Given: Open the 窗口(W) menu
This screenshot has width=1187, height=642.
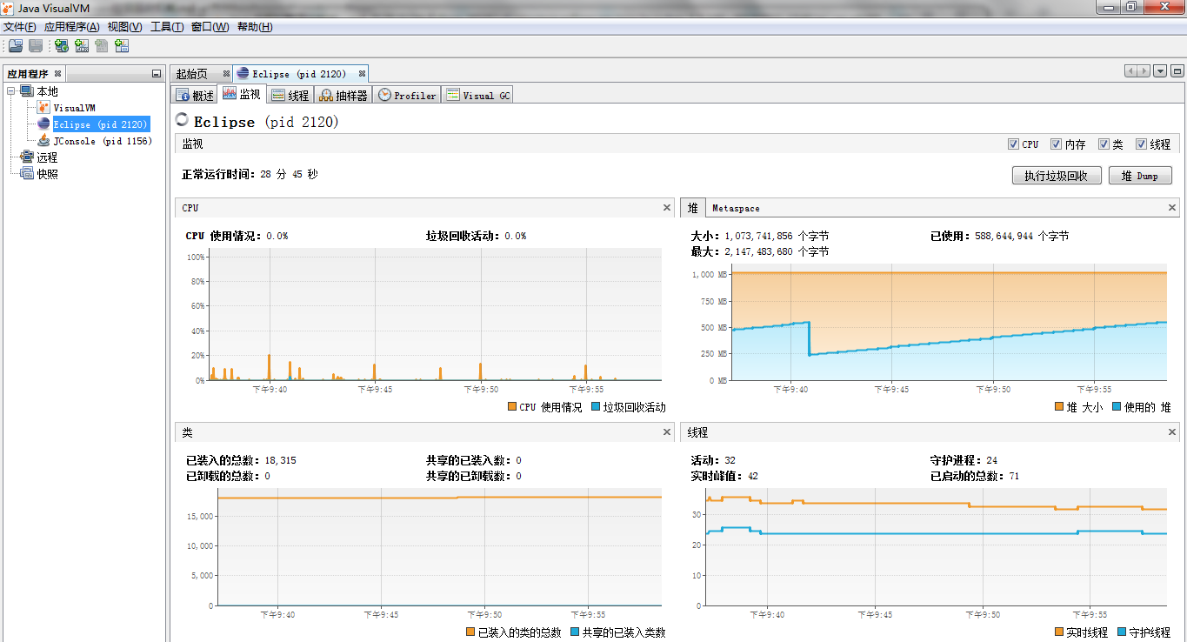Looking at the screenshot, I should click(x=210, y=27).
